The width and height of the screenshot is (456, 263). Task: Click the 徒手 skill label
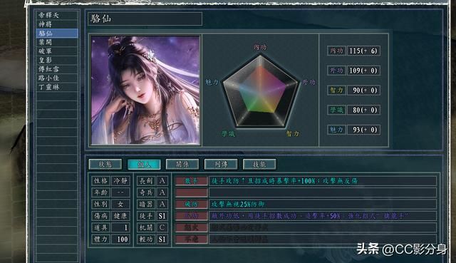146,216
